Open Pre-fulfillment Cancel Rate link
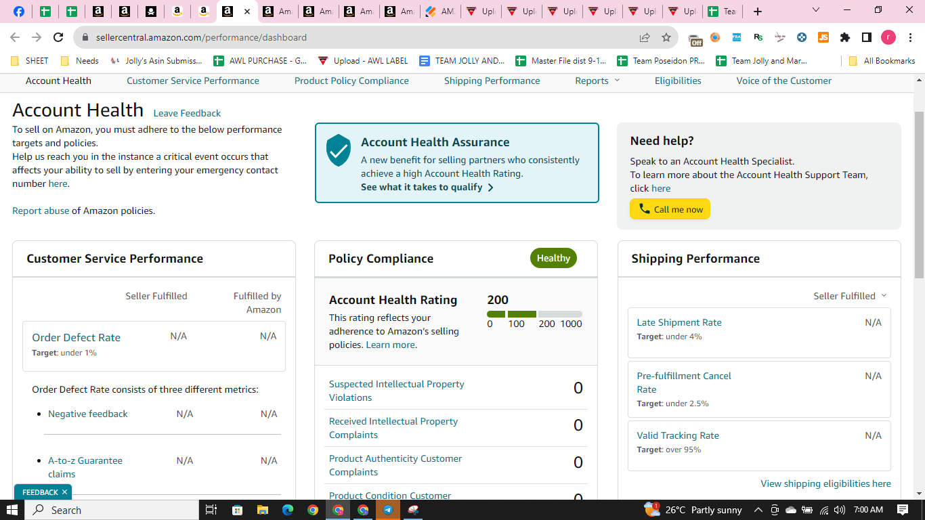The width and height of the screenshot is (925, 520). [x=684, y=383]
